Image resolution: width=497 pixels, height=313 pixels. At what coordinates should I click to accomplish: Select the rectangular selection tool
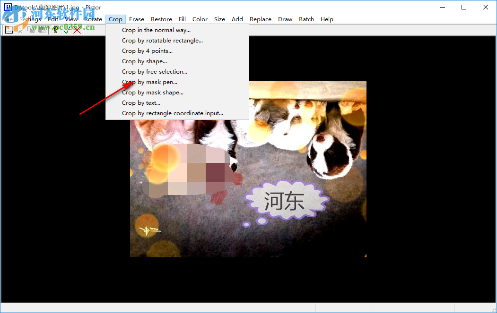point(9,29)
